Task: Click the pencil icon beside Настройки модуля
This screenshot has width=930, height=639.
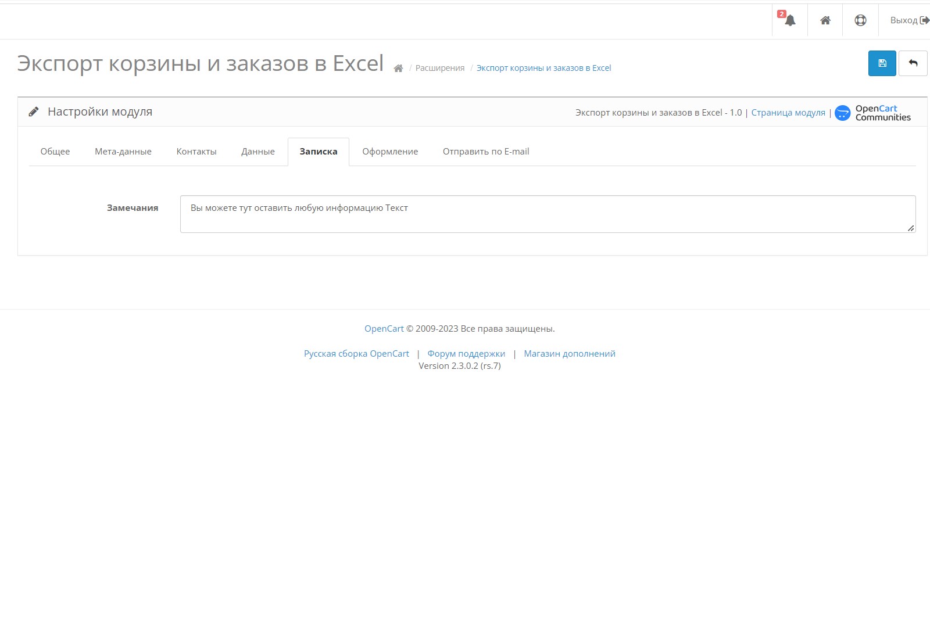Action: click(x=34, y=112)
